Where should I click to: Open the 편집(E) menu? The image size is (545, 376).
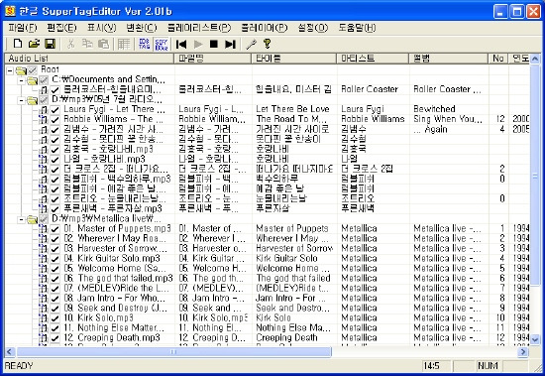pyautogui.click(x=61, y=28)
